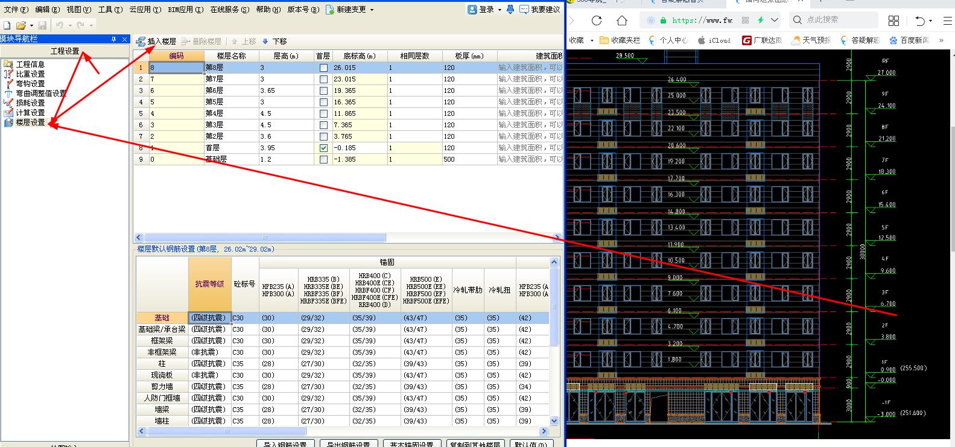The height and width of the screenshot is (447, 955).
Task: Click the open folder icon
Action: pyautogui.click(x=21, y=25)
